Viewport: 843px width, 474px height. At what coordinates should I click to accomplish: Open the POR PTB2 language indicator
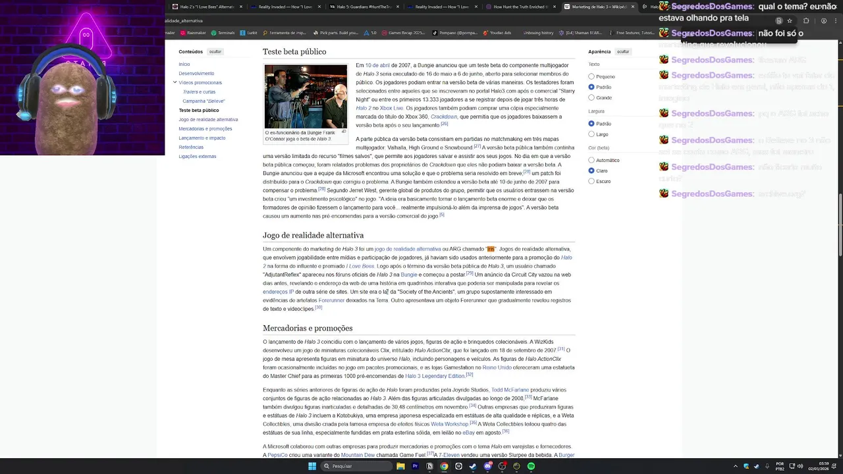[780, 466]
